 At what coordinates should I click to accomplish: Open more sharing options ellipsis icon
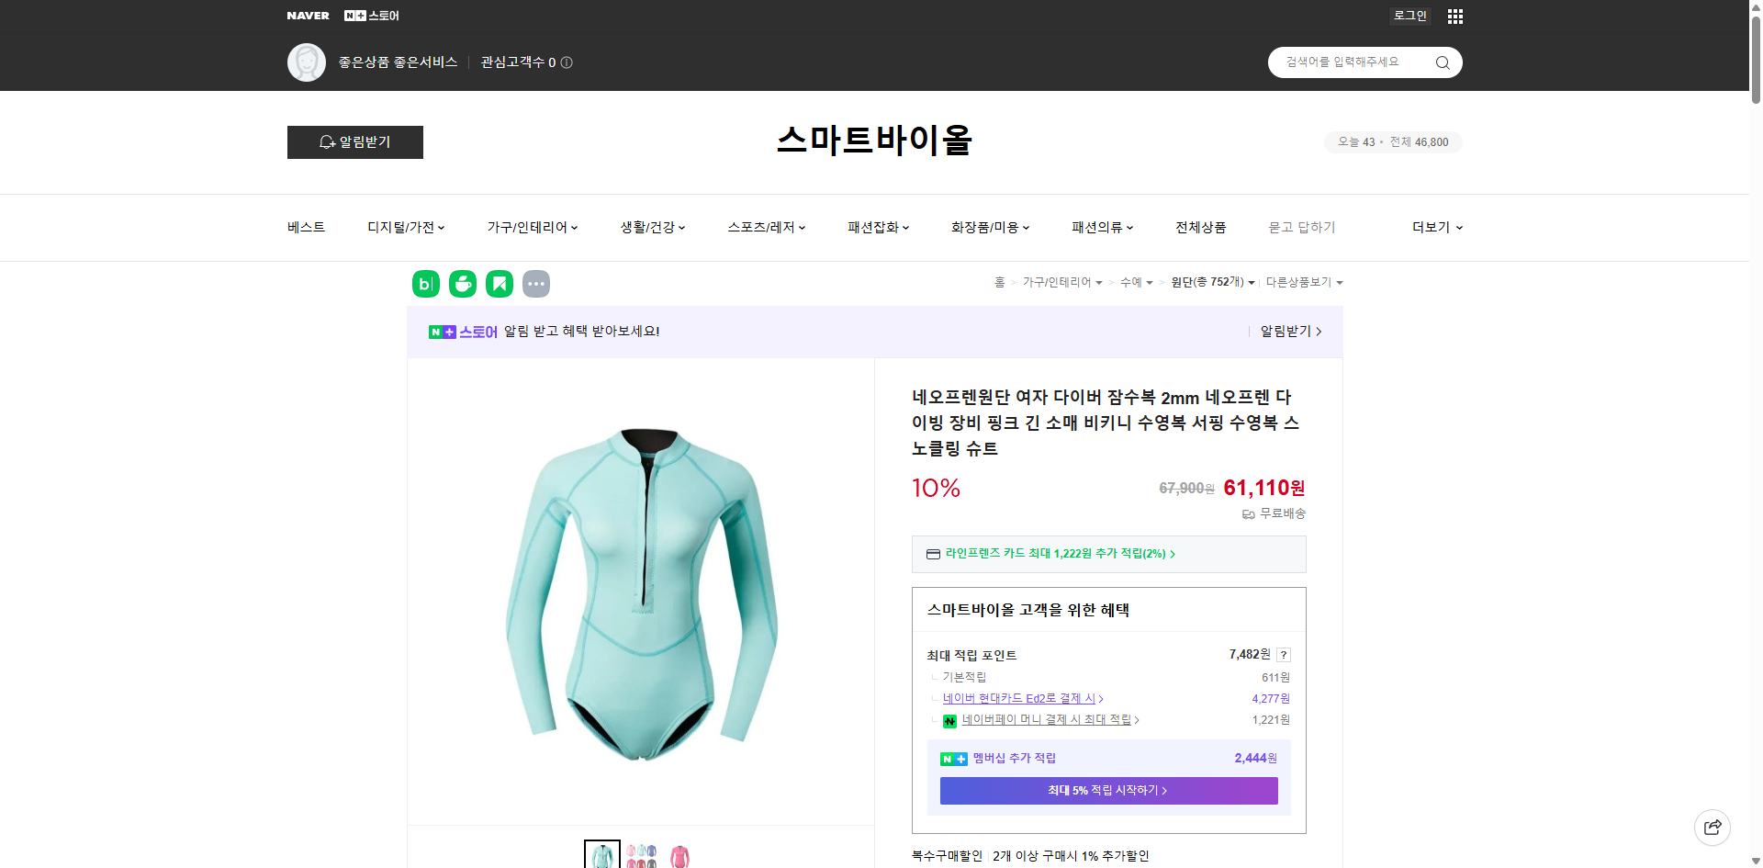point(536,284)
